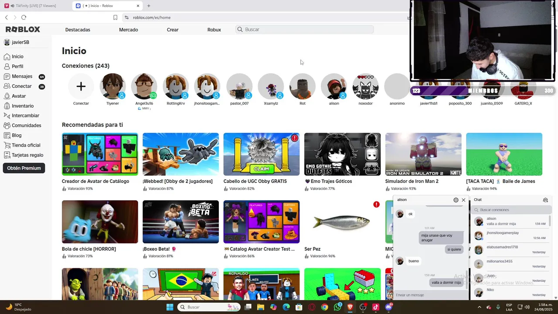Viewport: 558px width, 314px height.
Task: Close the alison chat window
Action: 463,200
